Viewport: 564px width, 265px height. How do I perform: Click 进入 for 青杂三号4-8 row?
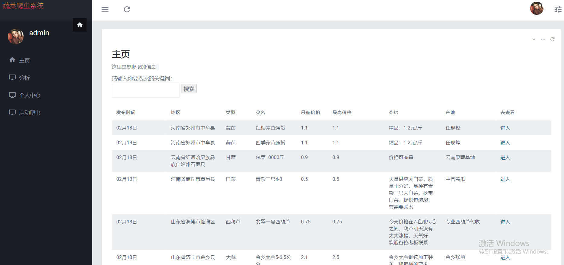505,179
